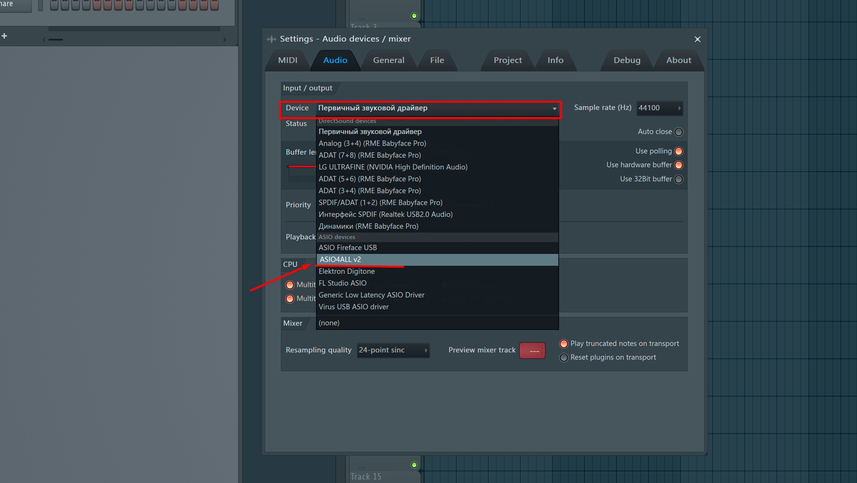Image resolution: width=857 pixels, height=483 pixels.
Task: Toggle the green mute light on Track 15
Action: [x=414, y=465]
